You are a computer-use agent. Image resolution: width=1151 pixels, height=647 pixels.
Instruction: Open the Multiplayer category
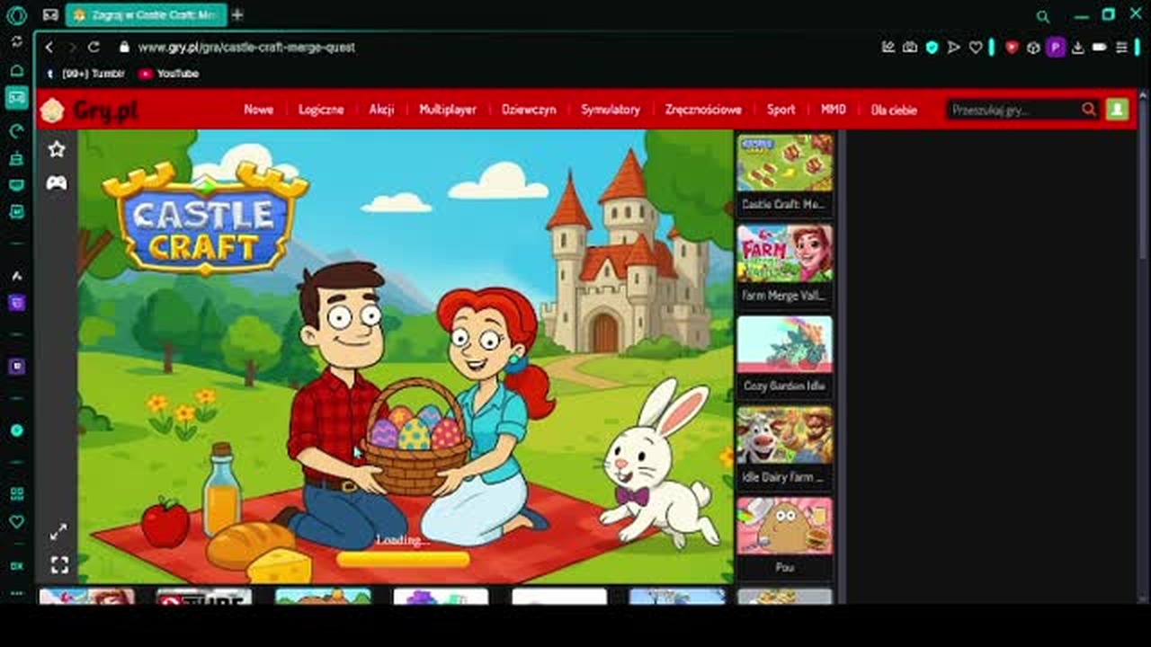(x=448, y=110)
